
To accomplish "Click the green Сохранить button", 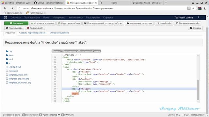I will 16,23.
